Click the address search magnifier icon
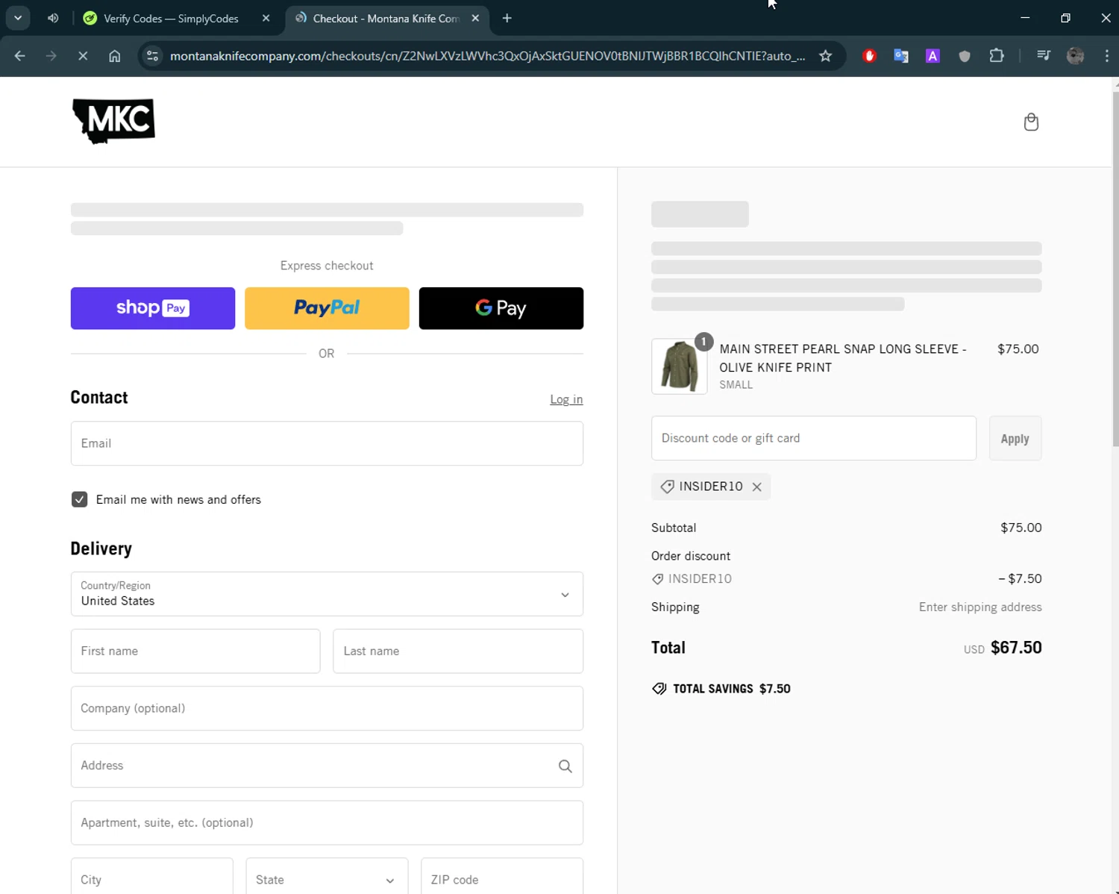 (x=565, y=766)
